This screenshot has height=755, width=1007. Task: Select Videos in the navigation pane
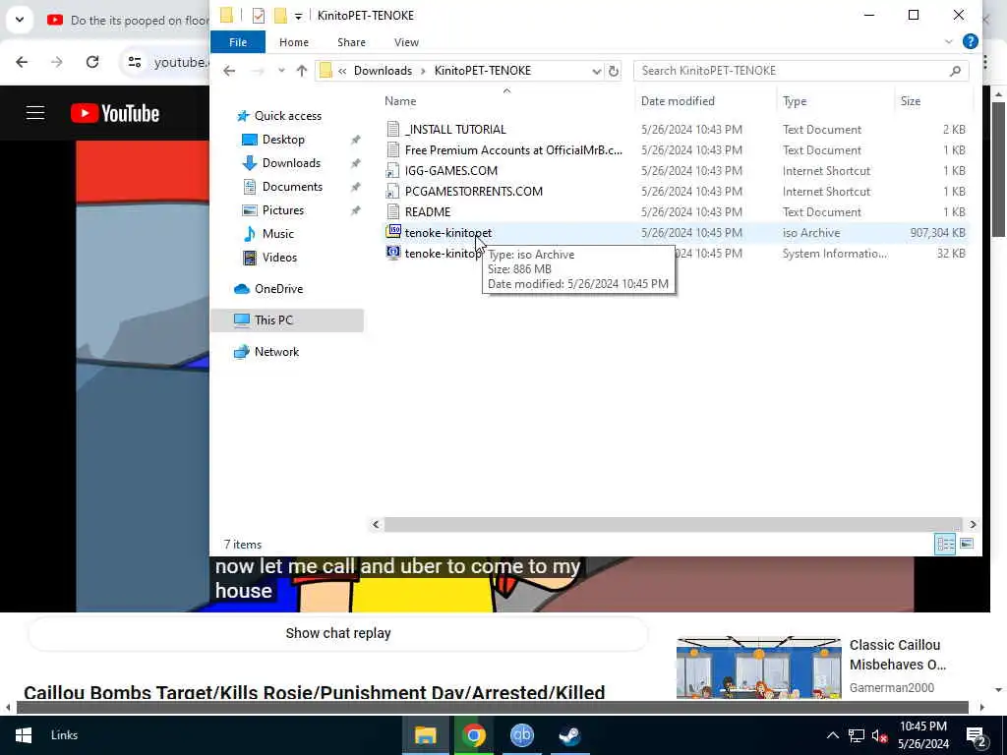[x=278, y=258]
